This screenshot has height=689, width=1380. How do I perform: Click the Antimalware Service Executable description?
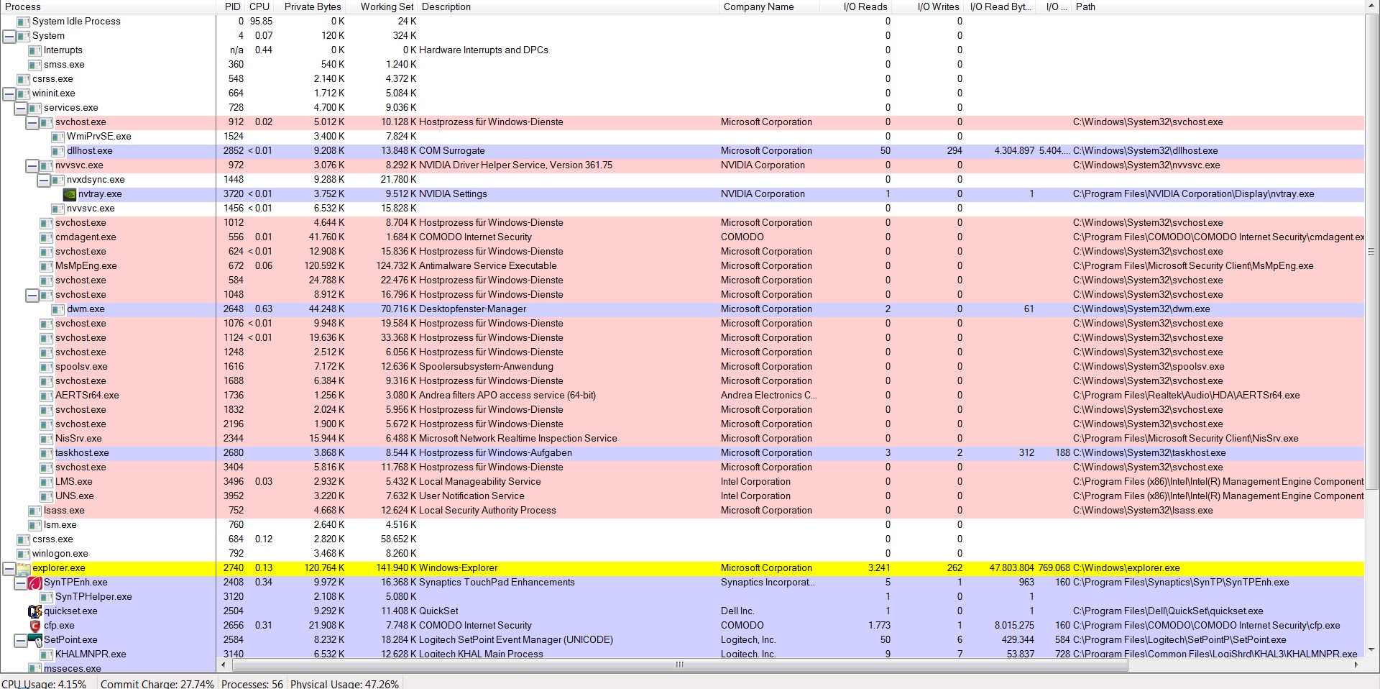(x=488, y=266)
